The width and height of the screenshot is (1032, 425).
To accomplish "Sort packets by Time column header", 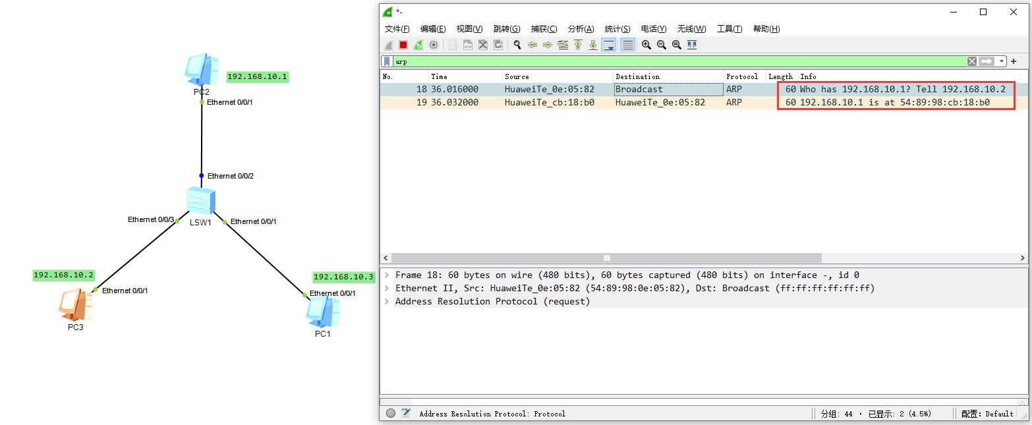I will (465, 76).
